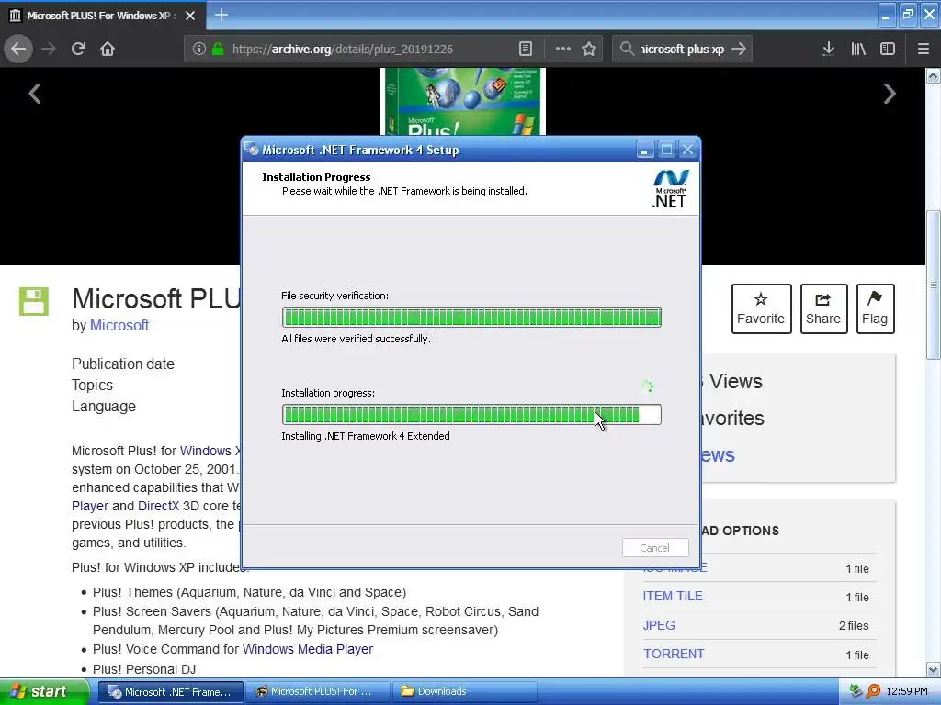Open the Microsoft author link

(119, 326)
